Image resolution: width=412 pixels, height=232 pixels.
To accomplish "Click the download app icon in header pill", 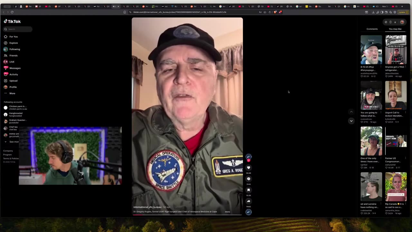I will [395, 22].
